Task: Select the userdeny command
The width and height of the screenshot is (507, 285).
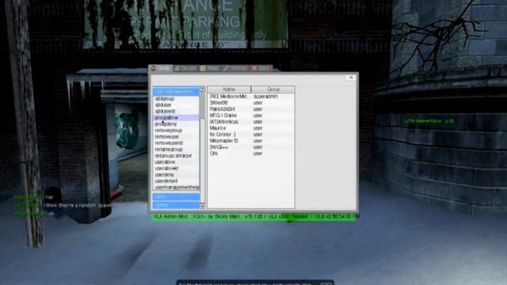Action: (x=176, y=174)
